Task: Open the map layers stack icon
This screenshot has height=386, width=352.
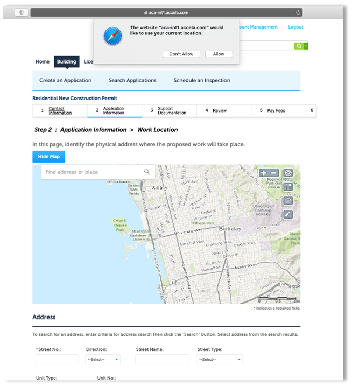Action: click(x=288, y=200)
